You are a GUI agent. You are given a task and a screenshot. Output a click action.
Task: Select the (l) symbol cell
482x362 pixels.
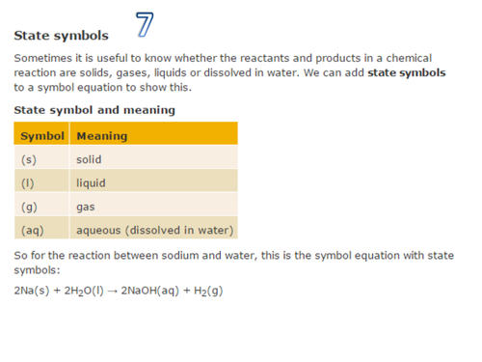(41, 181)
